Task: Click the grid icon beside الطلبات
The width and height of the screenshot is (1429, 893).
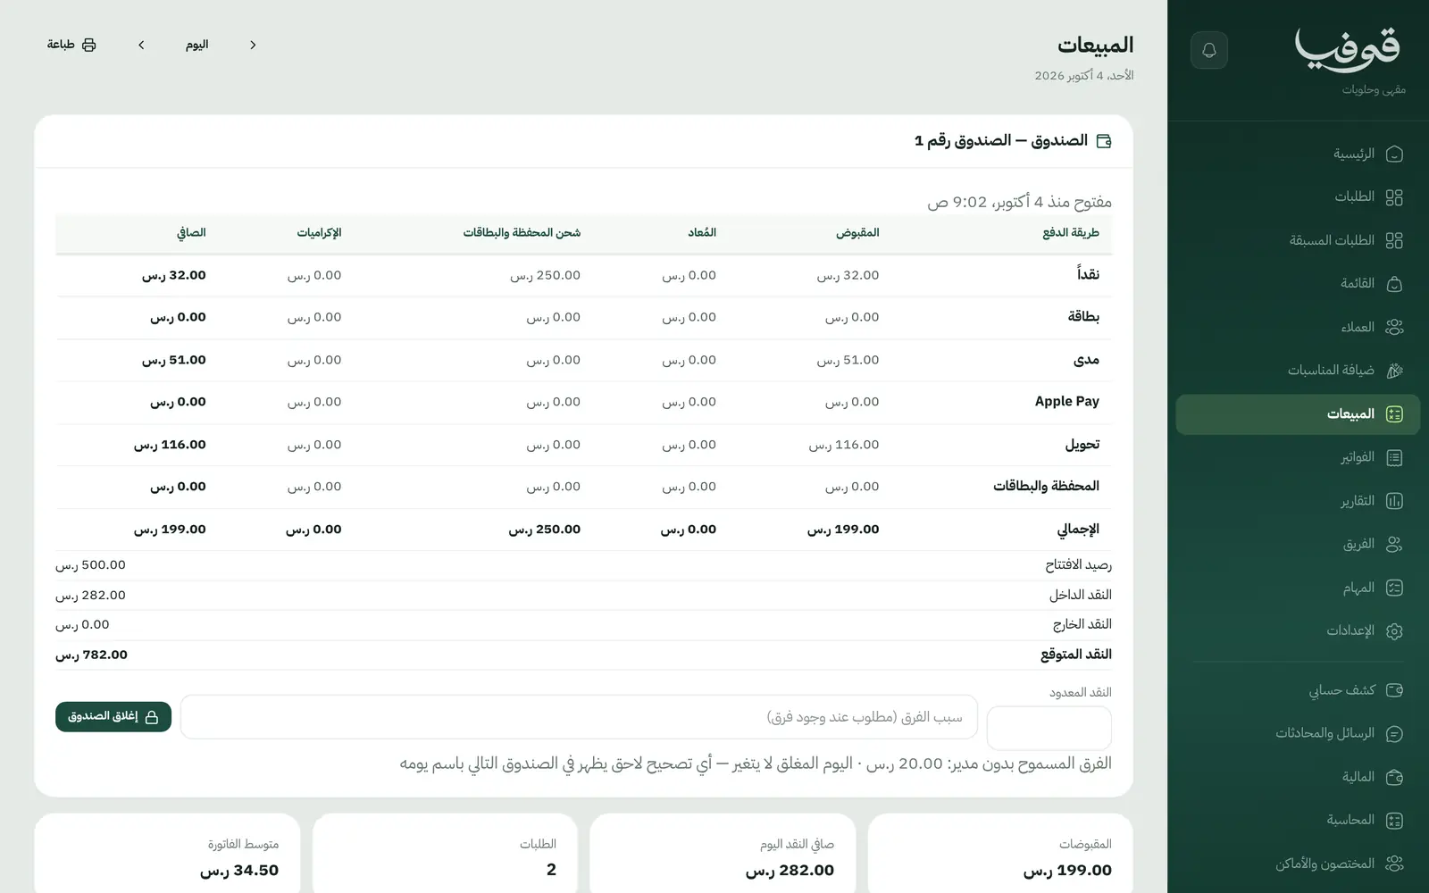Action: pos(1394,197)
